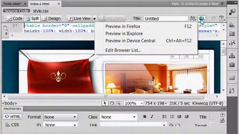Screen dimensions: 239x134
Task: Open the 100% zoom level dropdown
Action: click(134, 103)
